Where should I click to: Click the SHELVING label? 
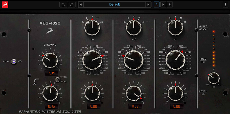tap(50, 45)
